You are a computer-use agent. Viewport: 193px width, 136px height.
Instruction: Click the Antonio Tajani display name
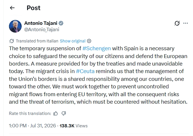(41, 23)
